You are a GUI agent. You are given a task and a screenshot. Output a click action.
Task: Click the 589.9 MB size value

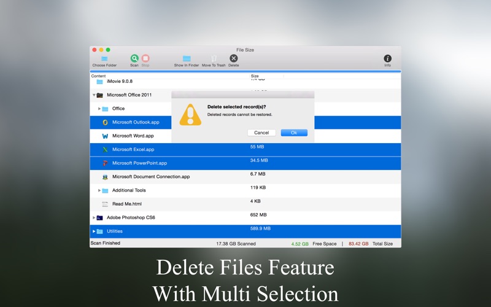[260, 228]
